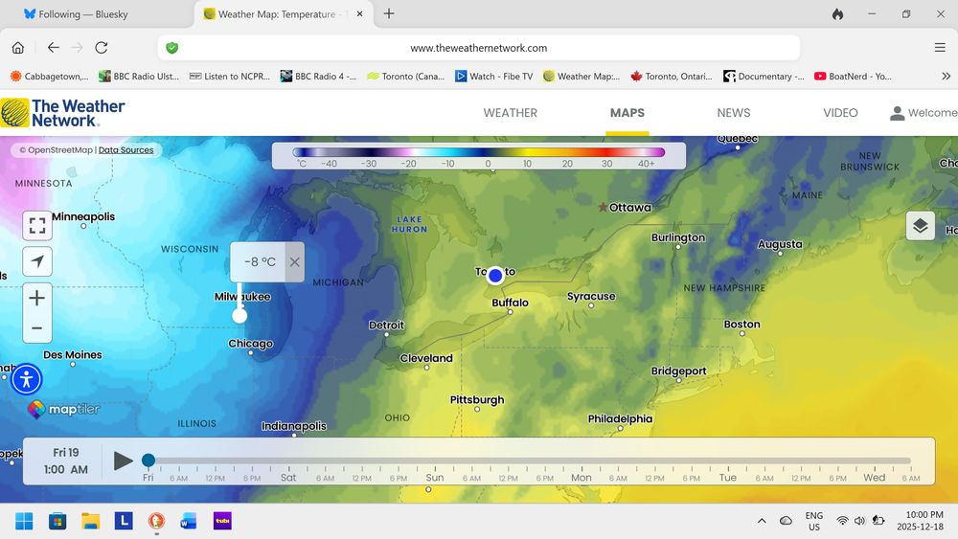
Task: Reload the weather map page
Action: pos(102,48)
